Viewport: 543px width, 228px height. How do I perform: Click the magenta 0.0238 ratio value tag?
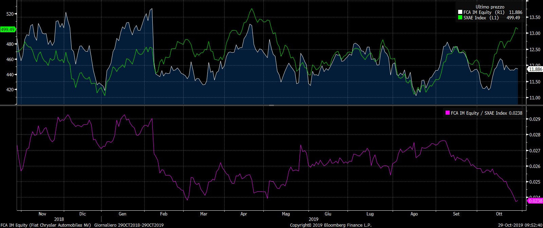coord(536,201)
